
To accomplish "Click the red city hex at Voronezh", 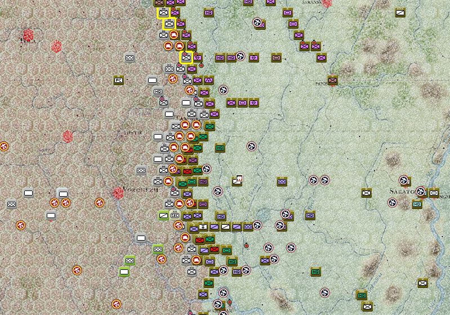I will pos(118,193).
